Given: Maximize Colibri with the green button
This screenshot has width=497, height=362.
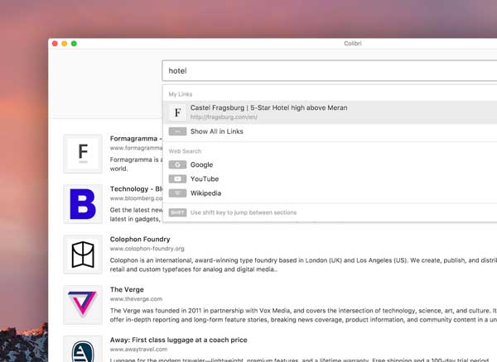Looking at the screenshot, I should pos(74,44).
